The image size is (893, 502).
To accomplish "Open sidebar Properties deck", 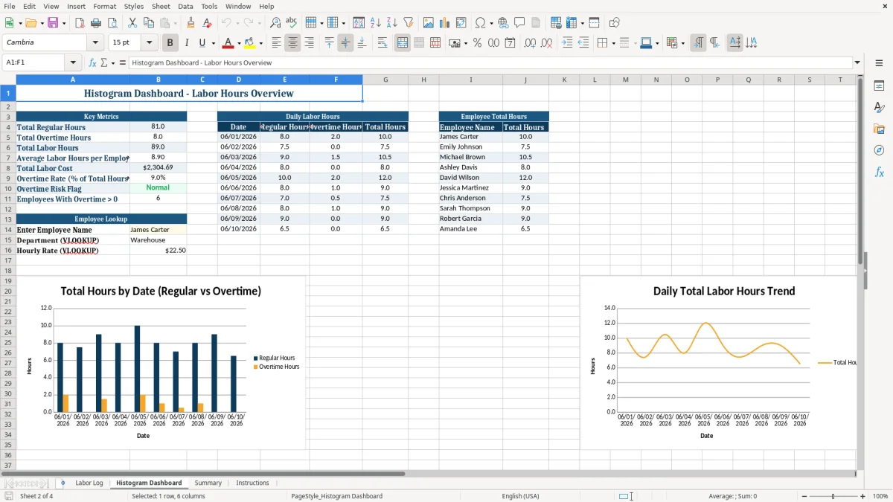I will point(879,86).
